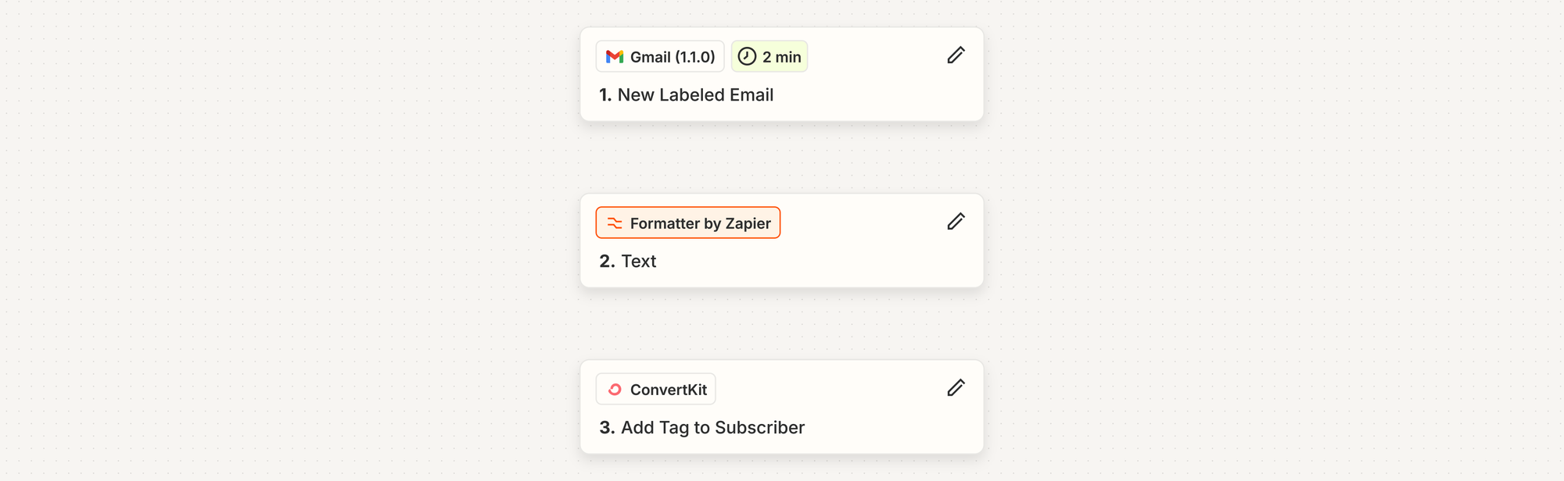Open the 2 min polling interval badge
Screen dimensions: 1564x481
coord(769,56)
